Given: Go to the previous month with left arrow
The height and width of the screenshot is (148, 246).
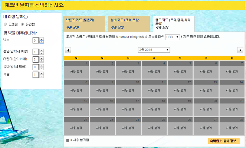Looking at the screenshot, I should 68,50.
